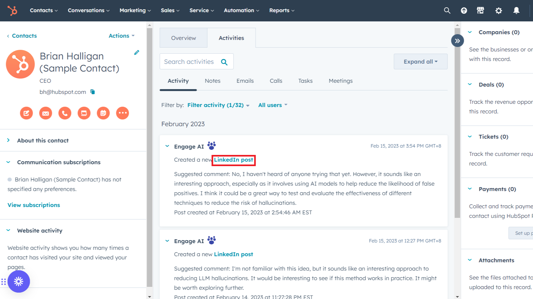Open settings gear in the top bar
The image size is (533, 299).
click(x=498, y=11)
